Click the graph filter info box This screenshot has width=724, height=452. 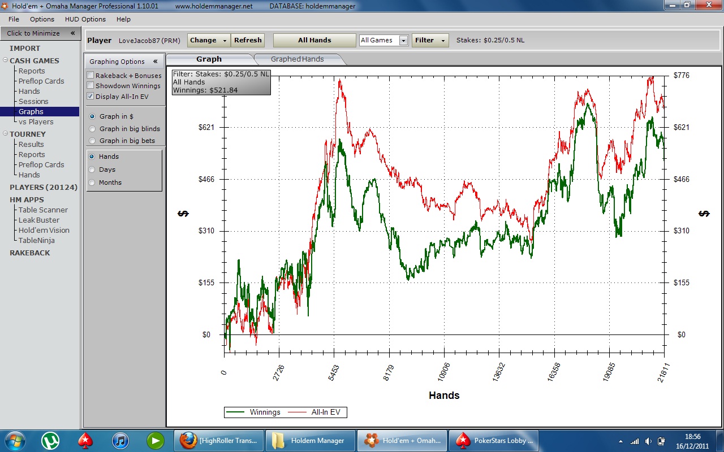222,82
